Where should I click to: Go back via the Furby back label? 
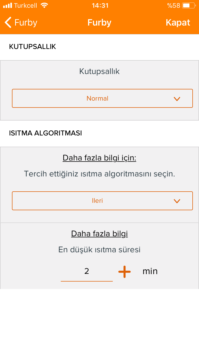[26, 23]
